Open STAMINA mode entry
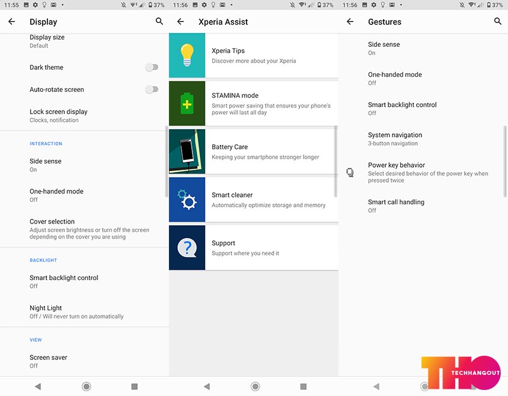Screen dimensions: 508x396 [254, 103]
